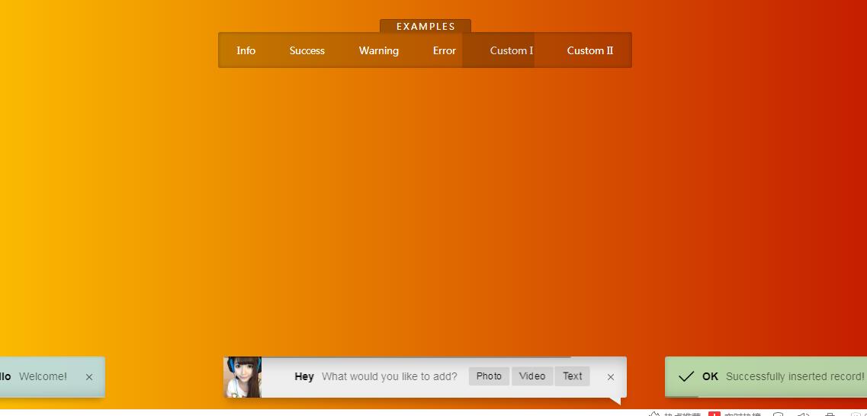The image size is (867, 416).
Task: Click the bold 'OK' label
Action: (710, 376)
